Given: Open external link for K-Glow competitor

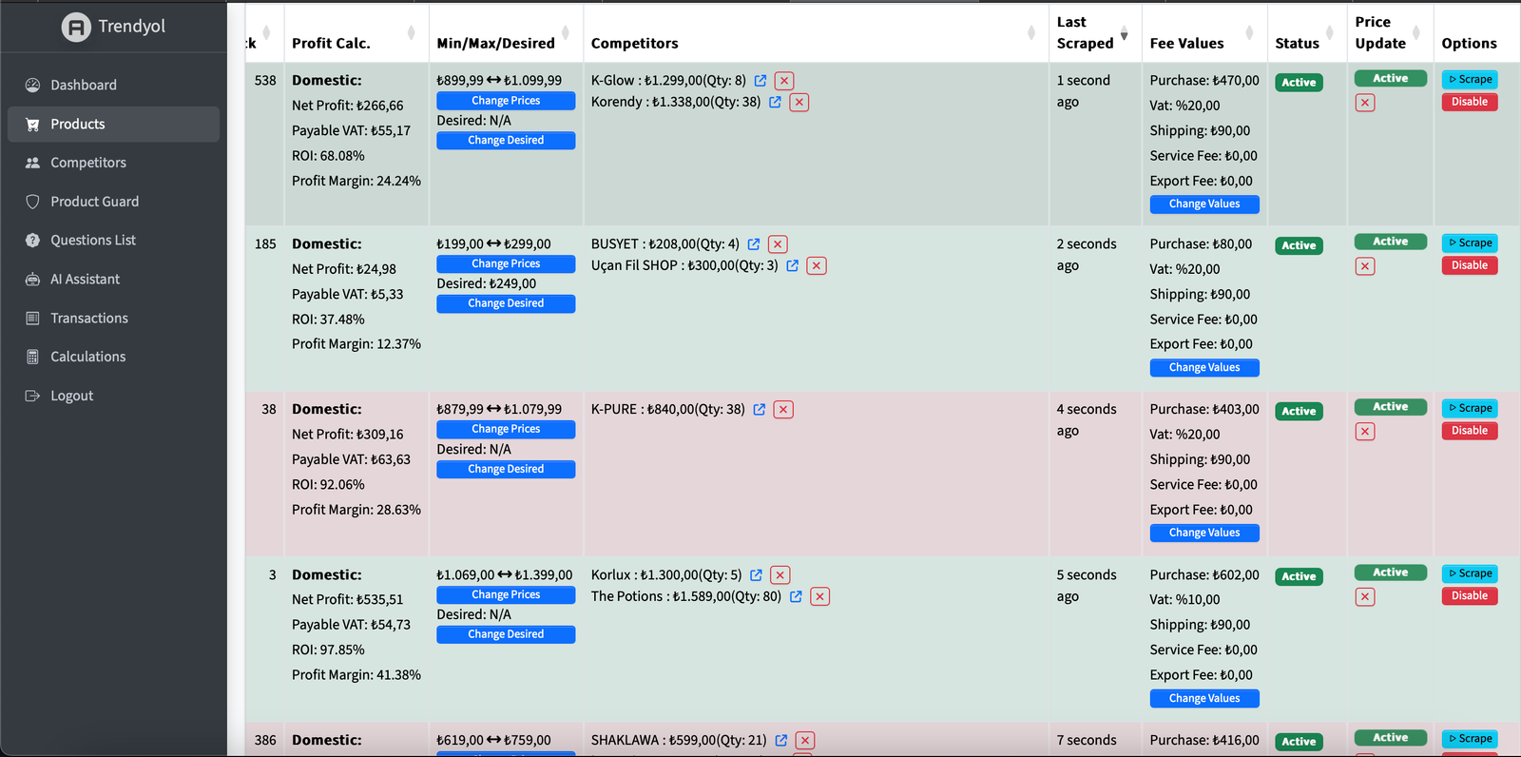Looking at the screenshot, I should [x=760, y=81].
